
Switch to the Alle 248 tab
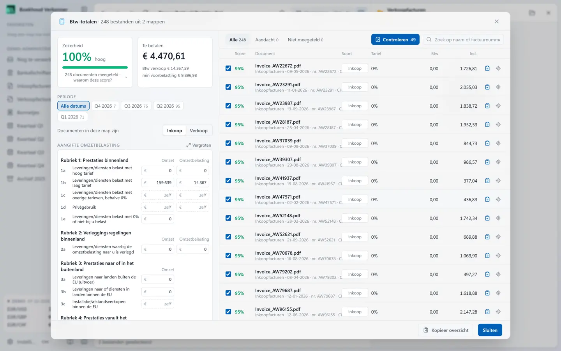coord(238,40)
